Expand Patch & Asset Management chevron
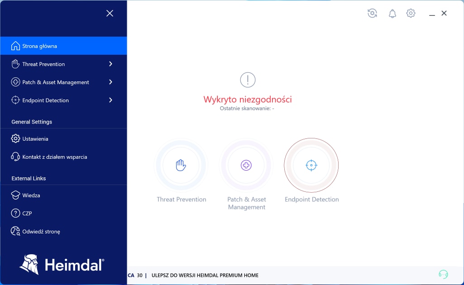The width and height of the screenshot is (464, 285). click(x=110, y=82)
